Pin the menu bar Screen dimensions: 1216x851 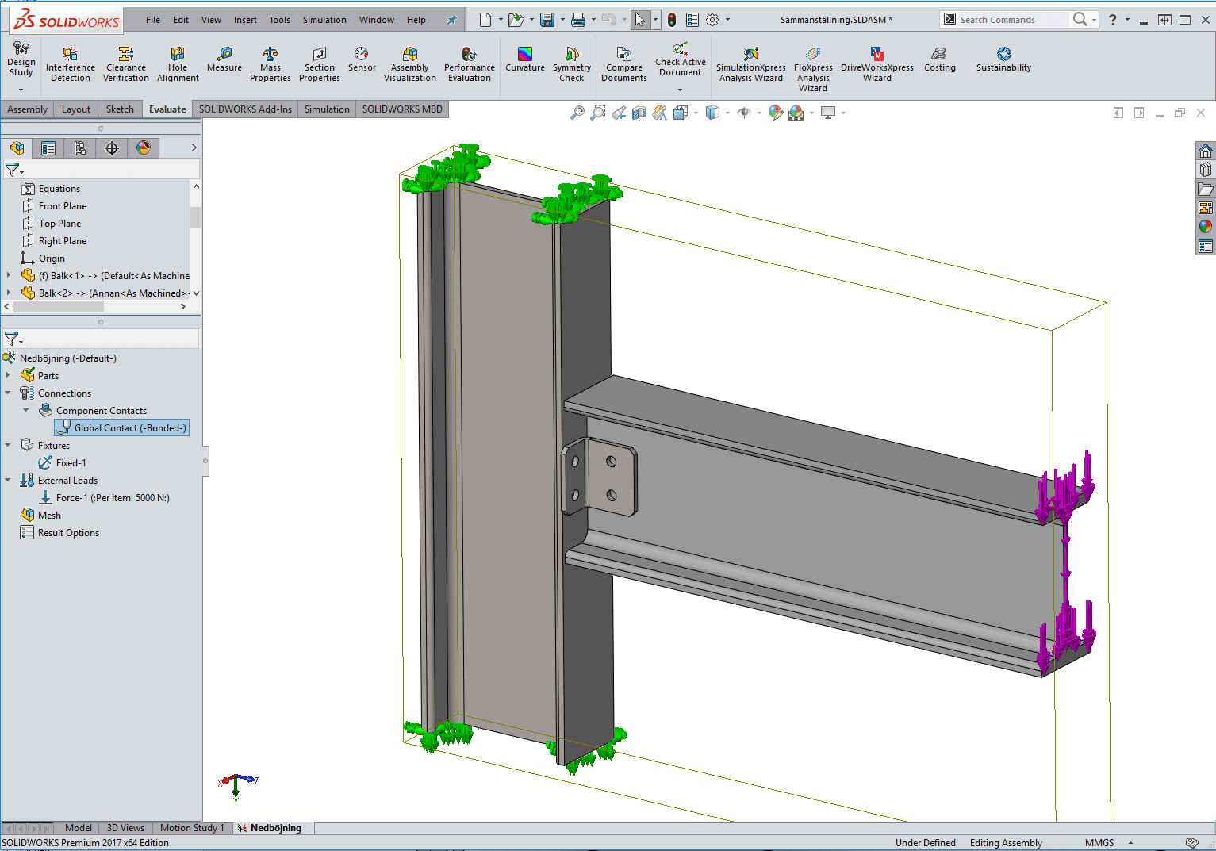tap(452, 20)
